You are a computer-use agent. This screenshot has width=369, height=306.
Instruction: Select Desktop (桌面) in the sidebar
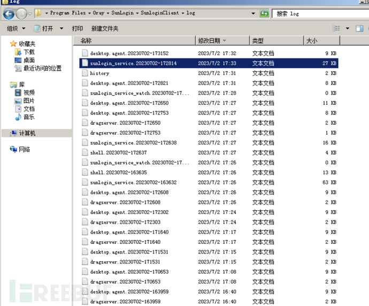click(28, 60)
